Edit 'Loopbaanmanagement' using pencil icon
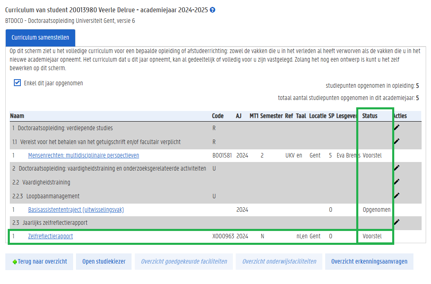The image size is (431, 284). pos(397,195)
